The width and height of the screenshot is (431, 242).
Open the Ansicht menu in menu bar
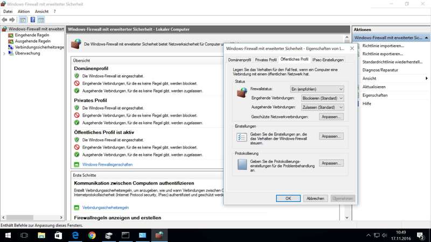click(41, 11)
